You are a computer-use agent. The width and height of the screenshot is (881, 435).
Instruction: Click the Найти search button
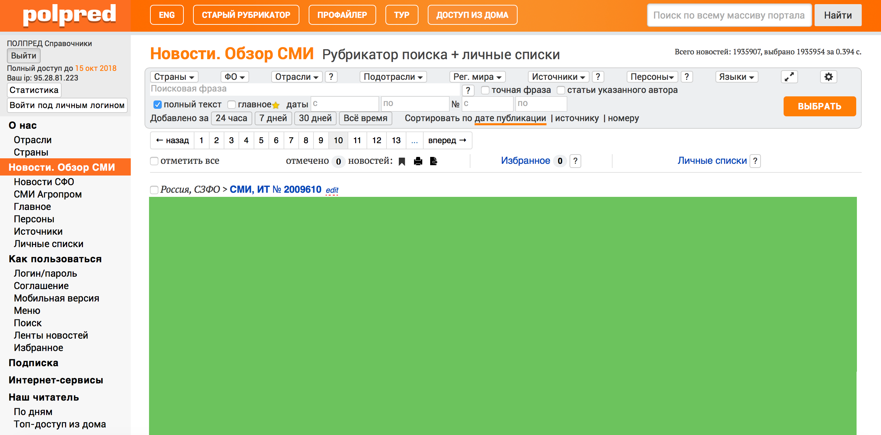point(838,15)
